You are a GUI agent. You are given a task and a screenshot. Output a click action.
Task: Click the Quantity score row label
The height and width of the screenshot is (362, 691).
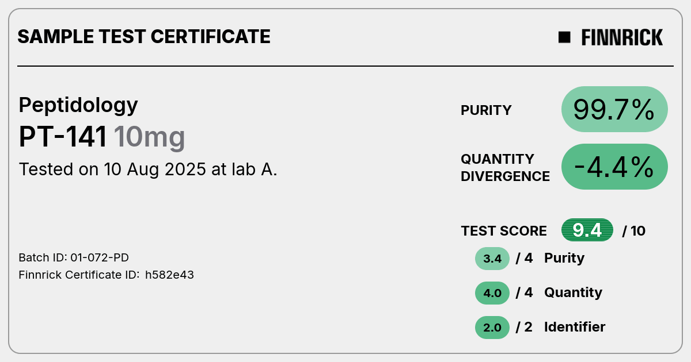(x=573, y=292)
